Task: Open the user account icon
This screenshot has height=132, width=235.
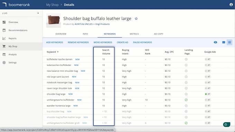Action: (x=231, y=4)
